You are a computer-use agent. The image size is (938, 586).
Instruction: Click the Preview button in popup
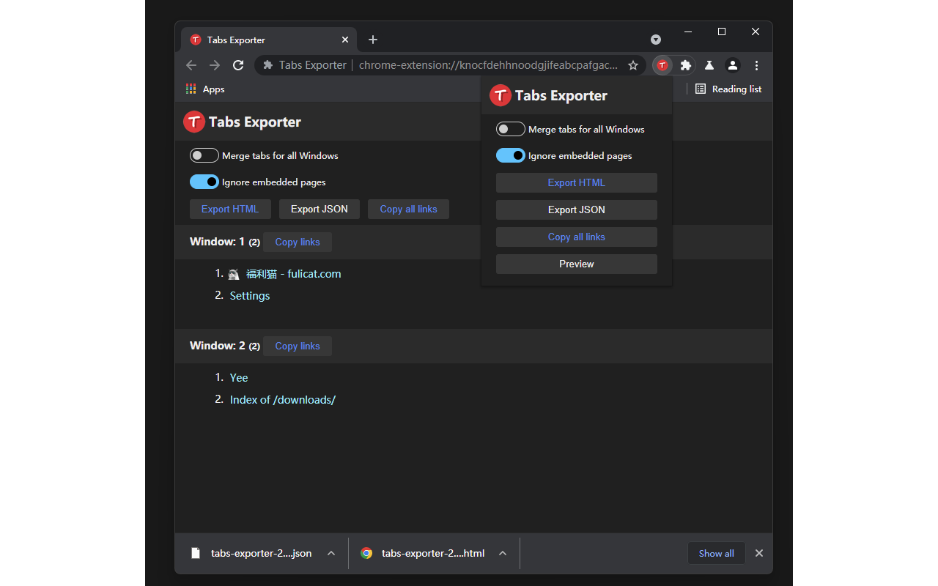click(577, 264)
